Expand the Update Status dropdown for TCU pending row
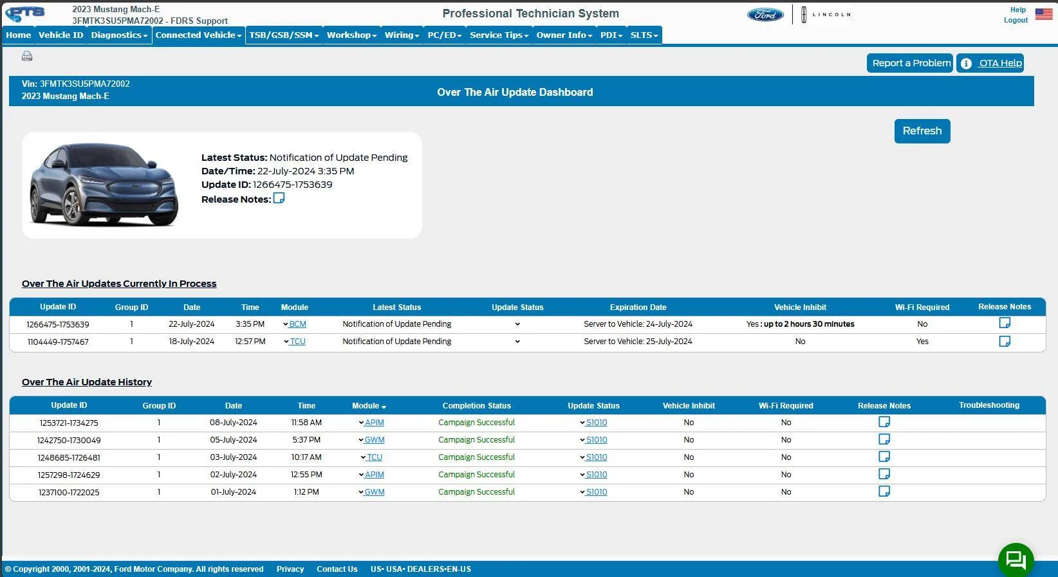This screenshot has height=577, width=1058. (517, 342)
